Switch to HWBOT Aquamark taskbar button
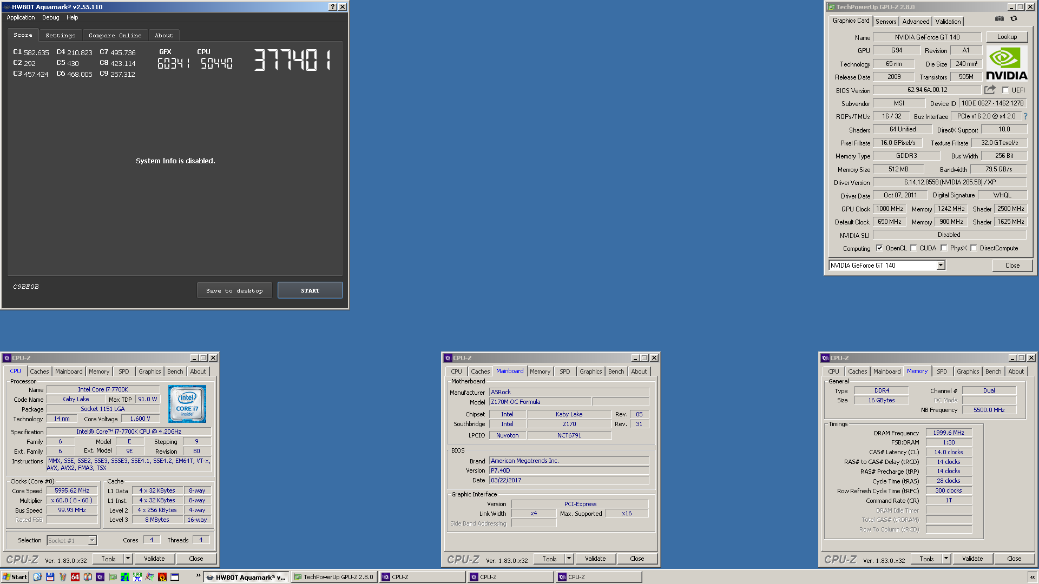Screen dimensions: 1039x584 coord(247,577)
